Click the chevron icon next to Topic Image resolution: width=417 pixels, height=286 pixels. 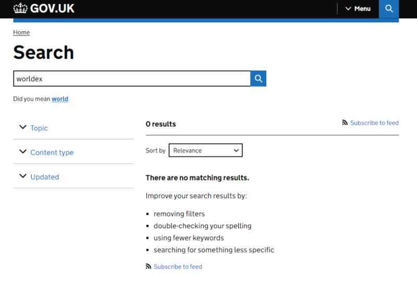tap(23, 127)
